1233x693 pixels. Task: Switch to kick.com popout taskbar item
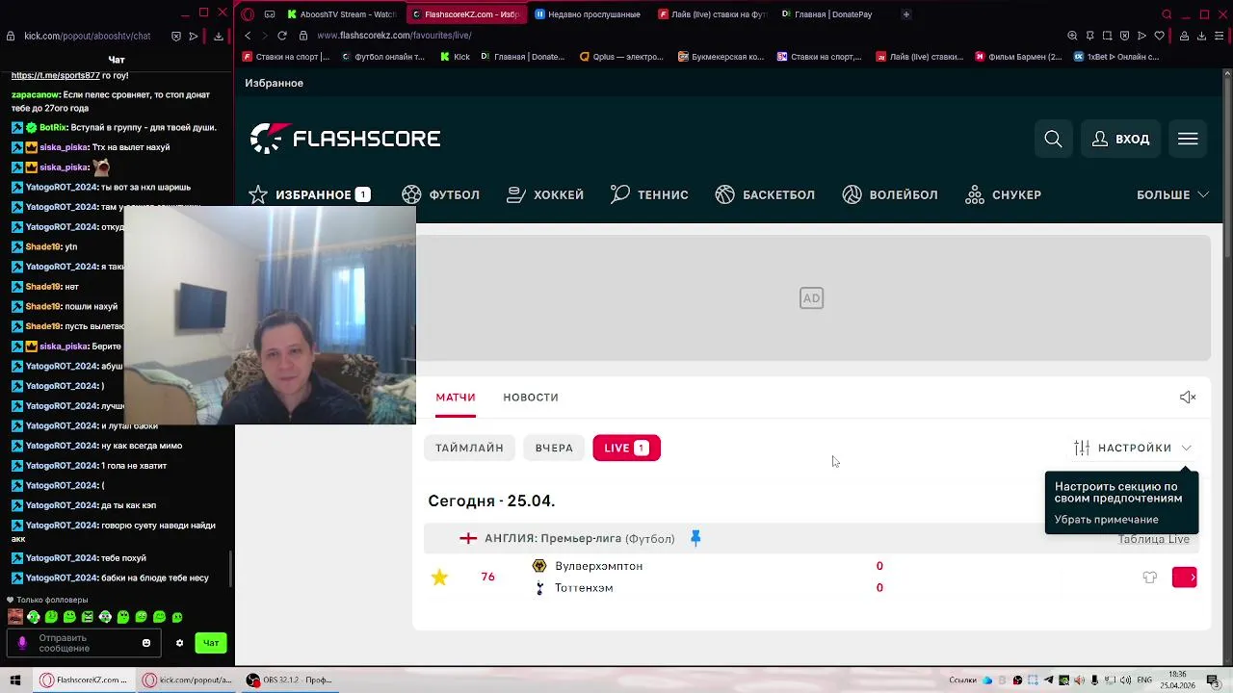(x=187, y=680)
